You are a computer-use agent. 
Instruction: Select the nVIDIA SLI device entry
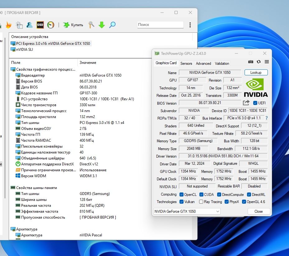pos(22,50)
